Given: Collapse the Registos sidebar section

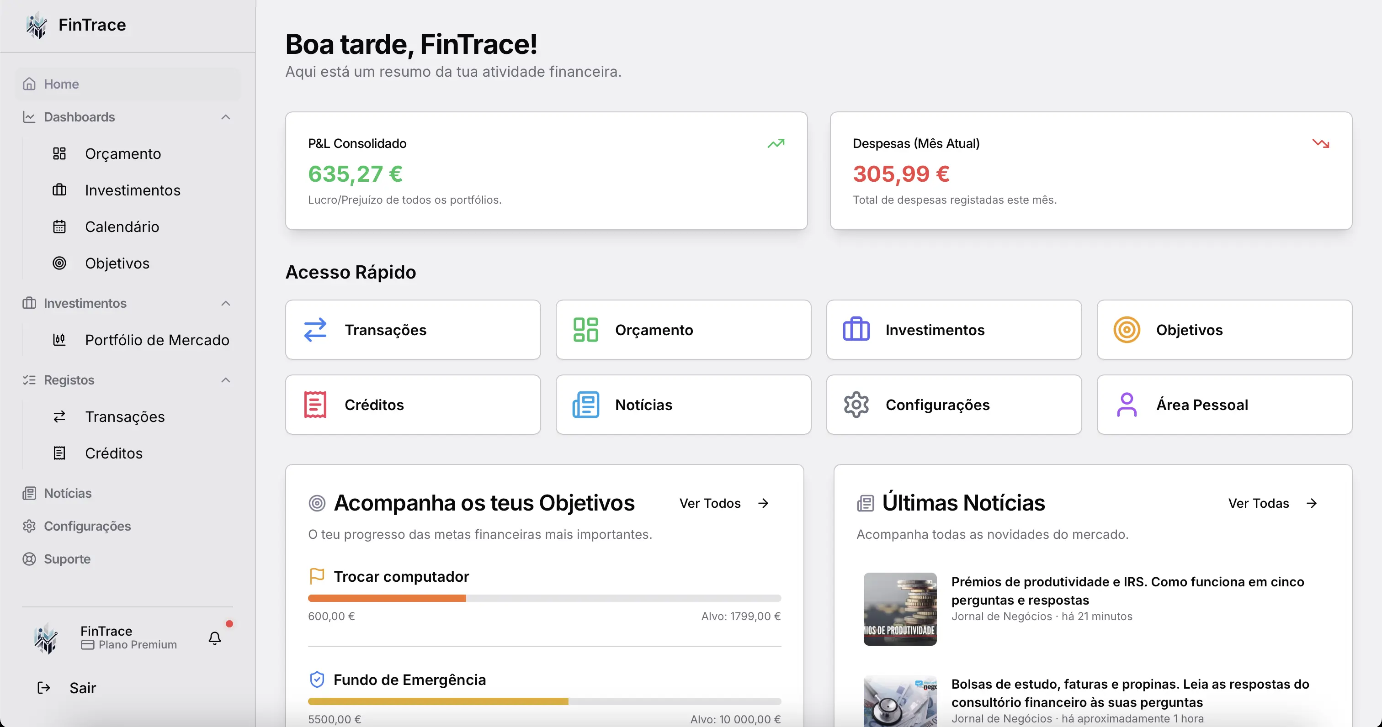Looking at the screenshot, I should point(226,380).
